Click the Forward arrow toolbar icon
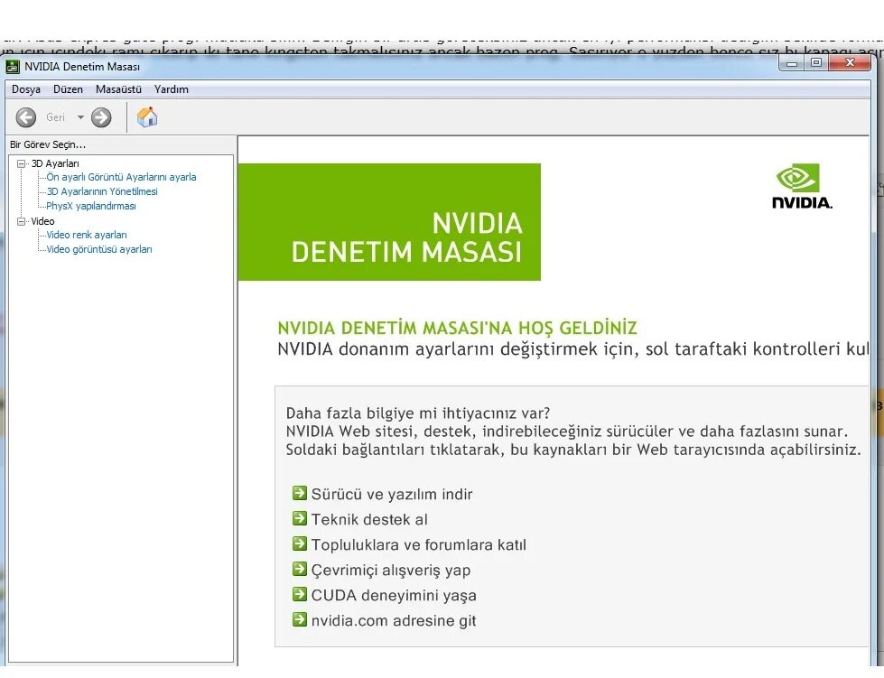 [x=101, y=117]
